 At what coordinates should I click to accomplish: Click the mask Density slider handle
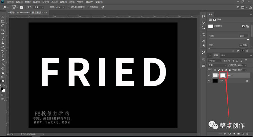point(248,39)
